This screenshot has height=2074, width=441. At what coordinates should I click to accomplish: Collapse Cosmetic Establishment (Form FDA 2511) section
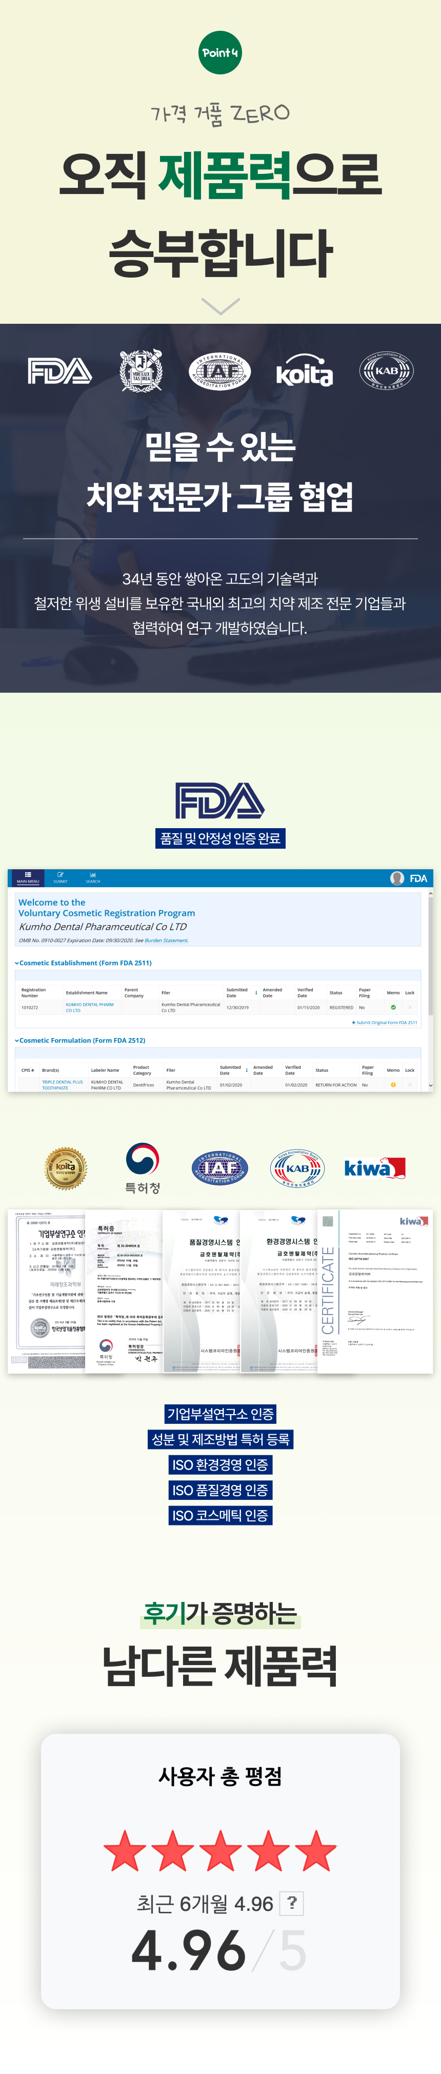click(84, 963)
